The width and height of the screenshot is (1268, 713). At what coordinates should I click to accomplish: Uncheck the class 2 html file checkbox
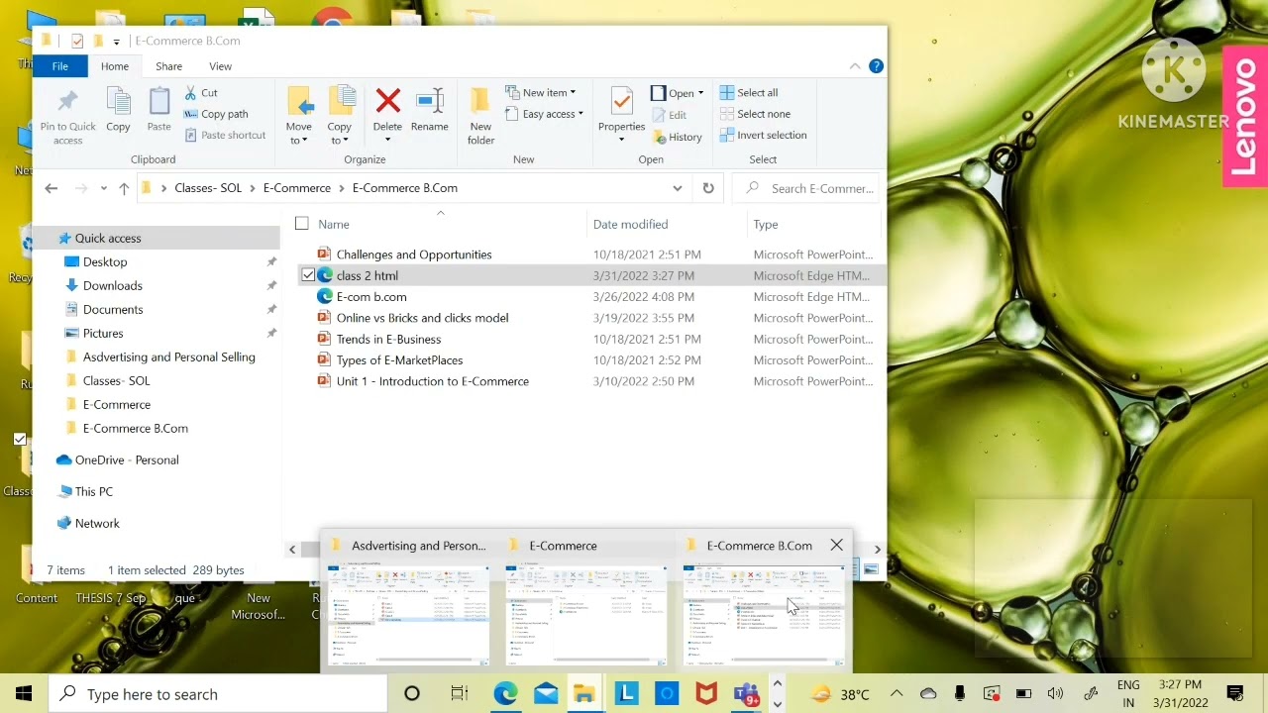(x=308, y=275)
